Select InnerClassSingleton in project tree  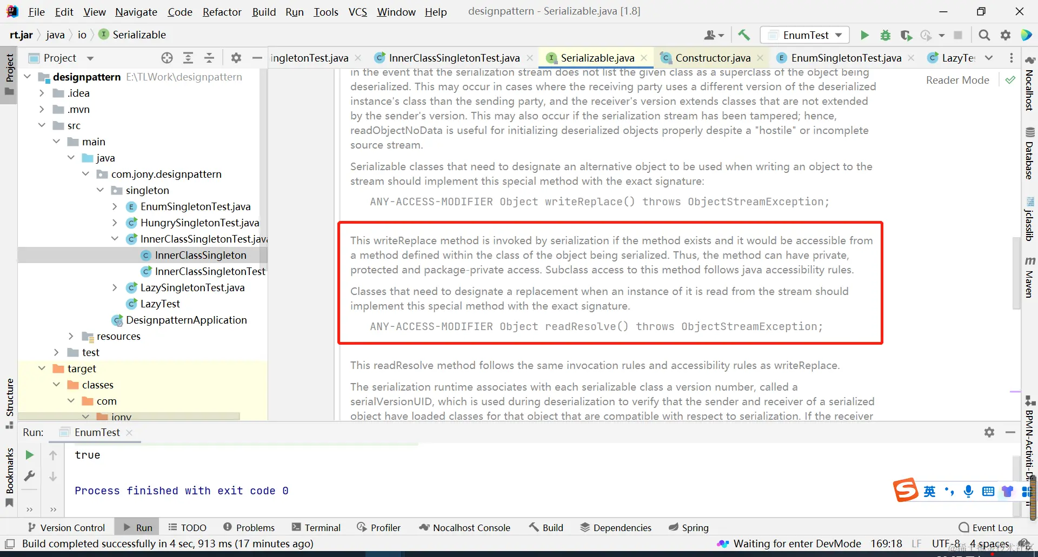pos(201,255)
